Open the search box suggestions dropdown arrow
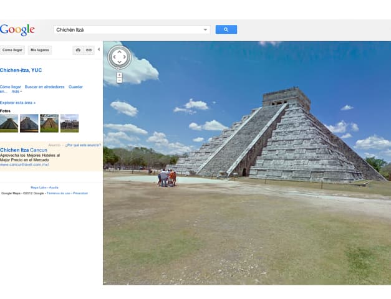391x299 pixels. [206, 29]
